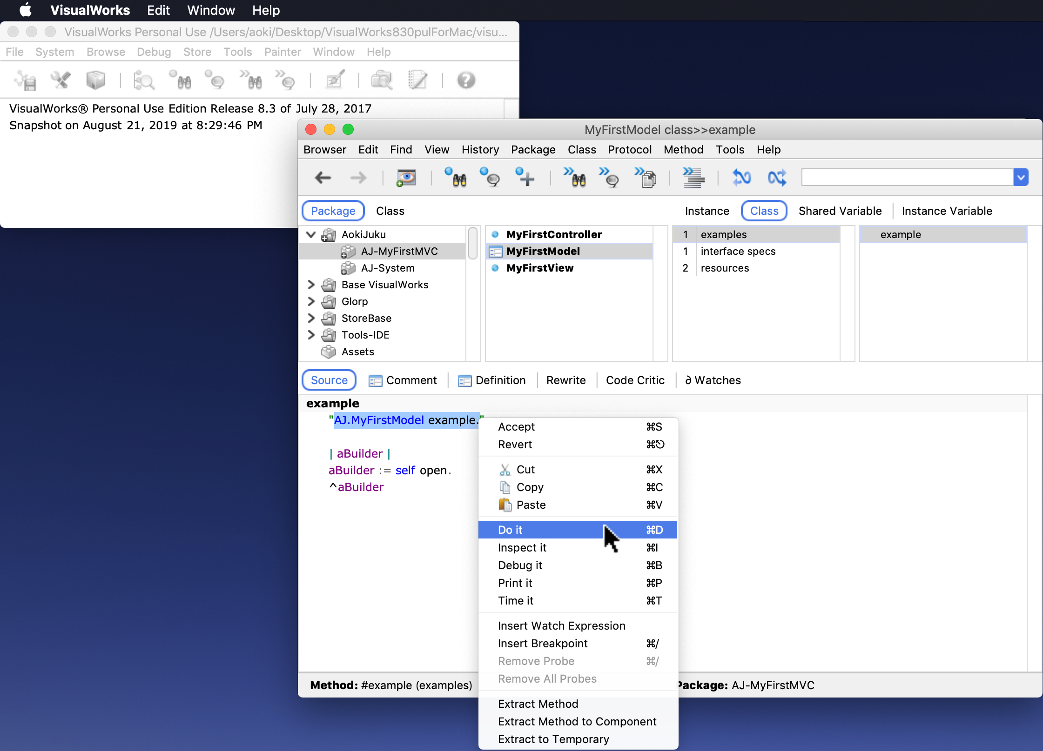This screenshot has height=751, width=1043.
Task: Open the toolbar search field dropdown arrow
Action: point(1021,177)
